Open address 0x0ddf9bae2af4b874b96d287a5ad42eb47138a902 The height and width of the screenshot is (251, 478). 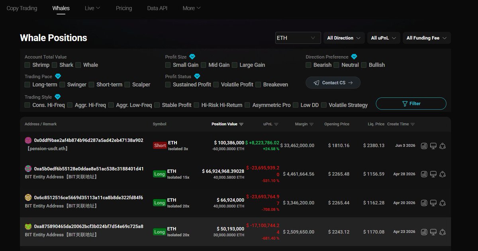coord(88,140)
